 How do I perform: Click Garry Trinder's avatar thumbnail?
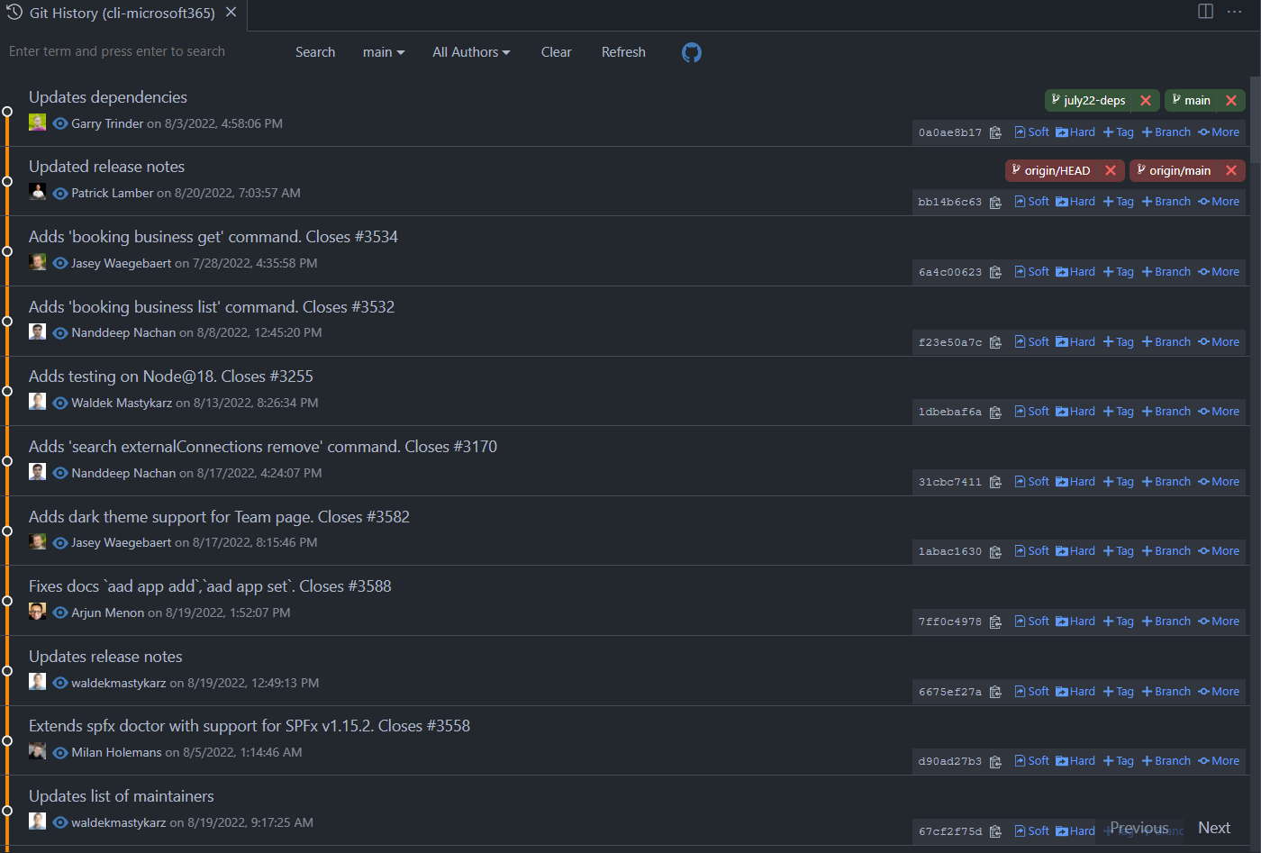pyautogui.click(x=37, y=123)
